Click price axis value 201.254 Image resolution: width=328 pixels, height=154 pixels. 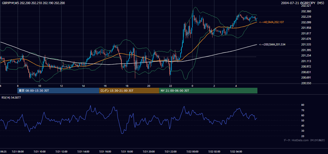coord(306,55)
